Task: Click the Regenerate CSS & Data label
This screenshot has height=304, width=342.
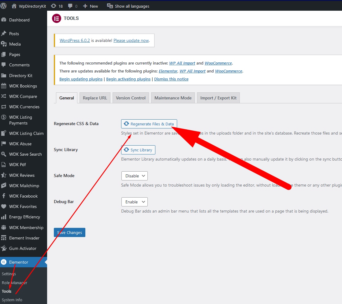Action: [76, 124]
